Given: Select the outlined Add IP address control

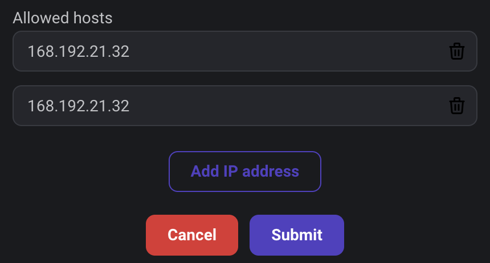Looking at the screenshot, I should point(244,172).
